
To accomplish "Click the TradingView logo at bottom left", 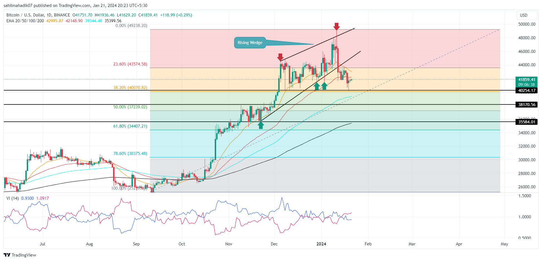I will (20, 255).
